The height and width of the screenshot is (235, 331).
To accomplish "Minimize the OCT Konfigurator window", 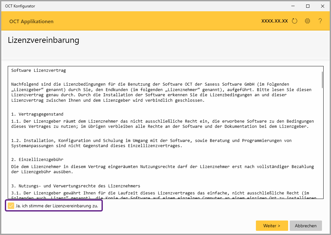I will 293,6.
